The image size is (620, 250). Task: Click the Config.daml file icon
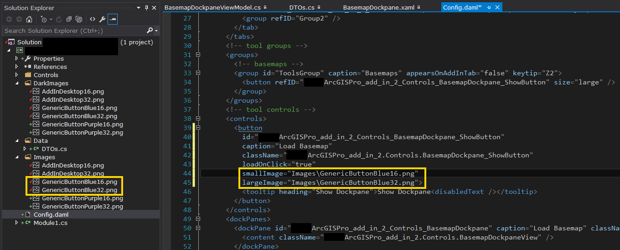28,214
